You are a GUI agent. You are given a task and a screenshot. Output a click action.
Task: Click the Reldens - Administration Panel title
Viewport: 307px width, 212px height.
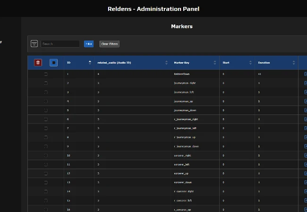coord(153,9)
